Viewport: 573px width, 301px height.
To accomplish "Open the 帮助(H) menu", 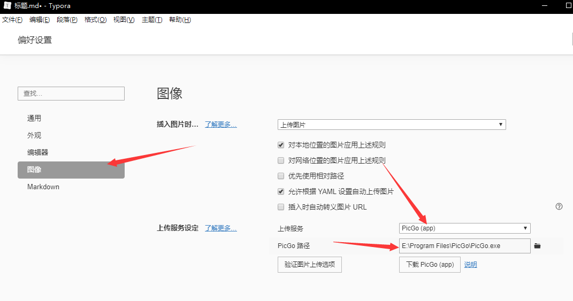I will (180, 20).
